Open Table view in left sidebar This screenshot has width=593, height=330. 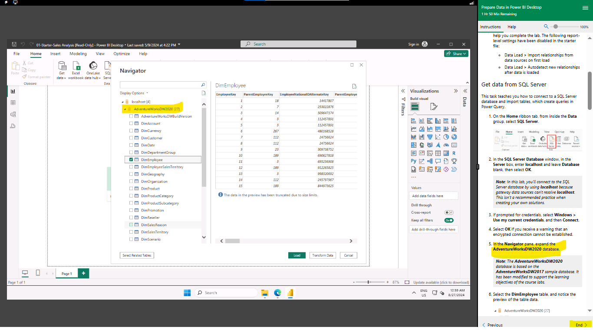pos(13,103)
